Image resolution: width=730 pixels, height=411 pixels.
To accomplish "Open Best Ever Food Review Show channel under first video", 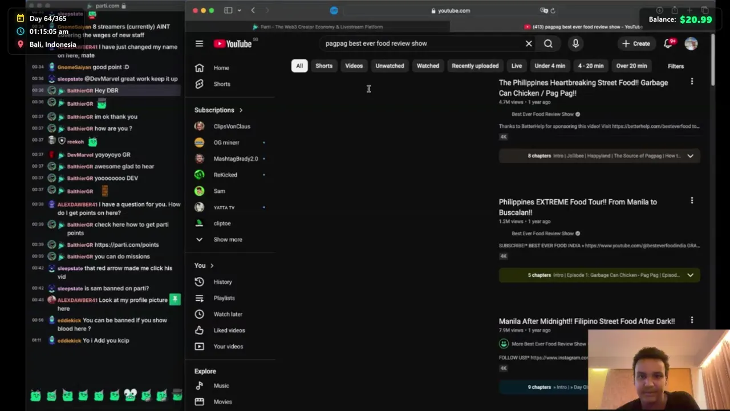I will 542,114.
